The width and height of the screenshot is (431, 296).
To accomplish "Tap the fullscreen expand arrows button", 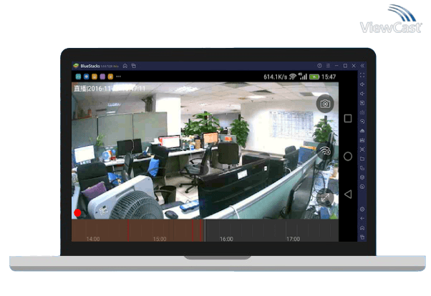I will click(x=325, y=199).
